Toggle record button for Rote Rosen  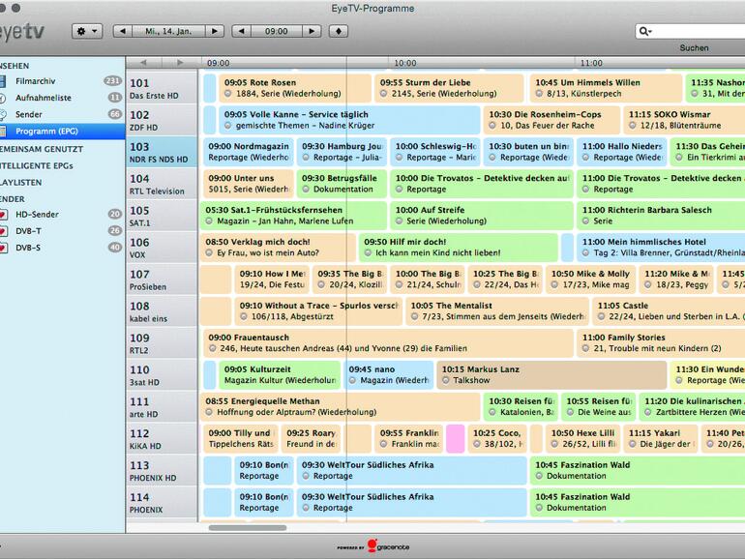228,94
